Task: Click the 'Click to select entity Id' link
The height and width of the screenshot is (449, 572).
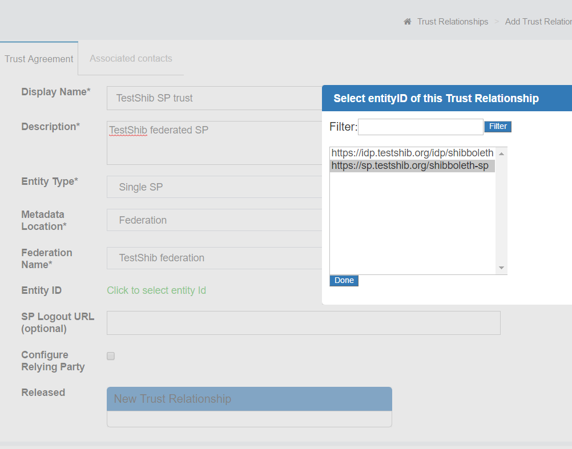Action: [156, 290]
